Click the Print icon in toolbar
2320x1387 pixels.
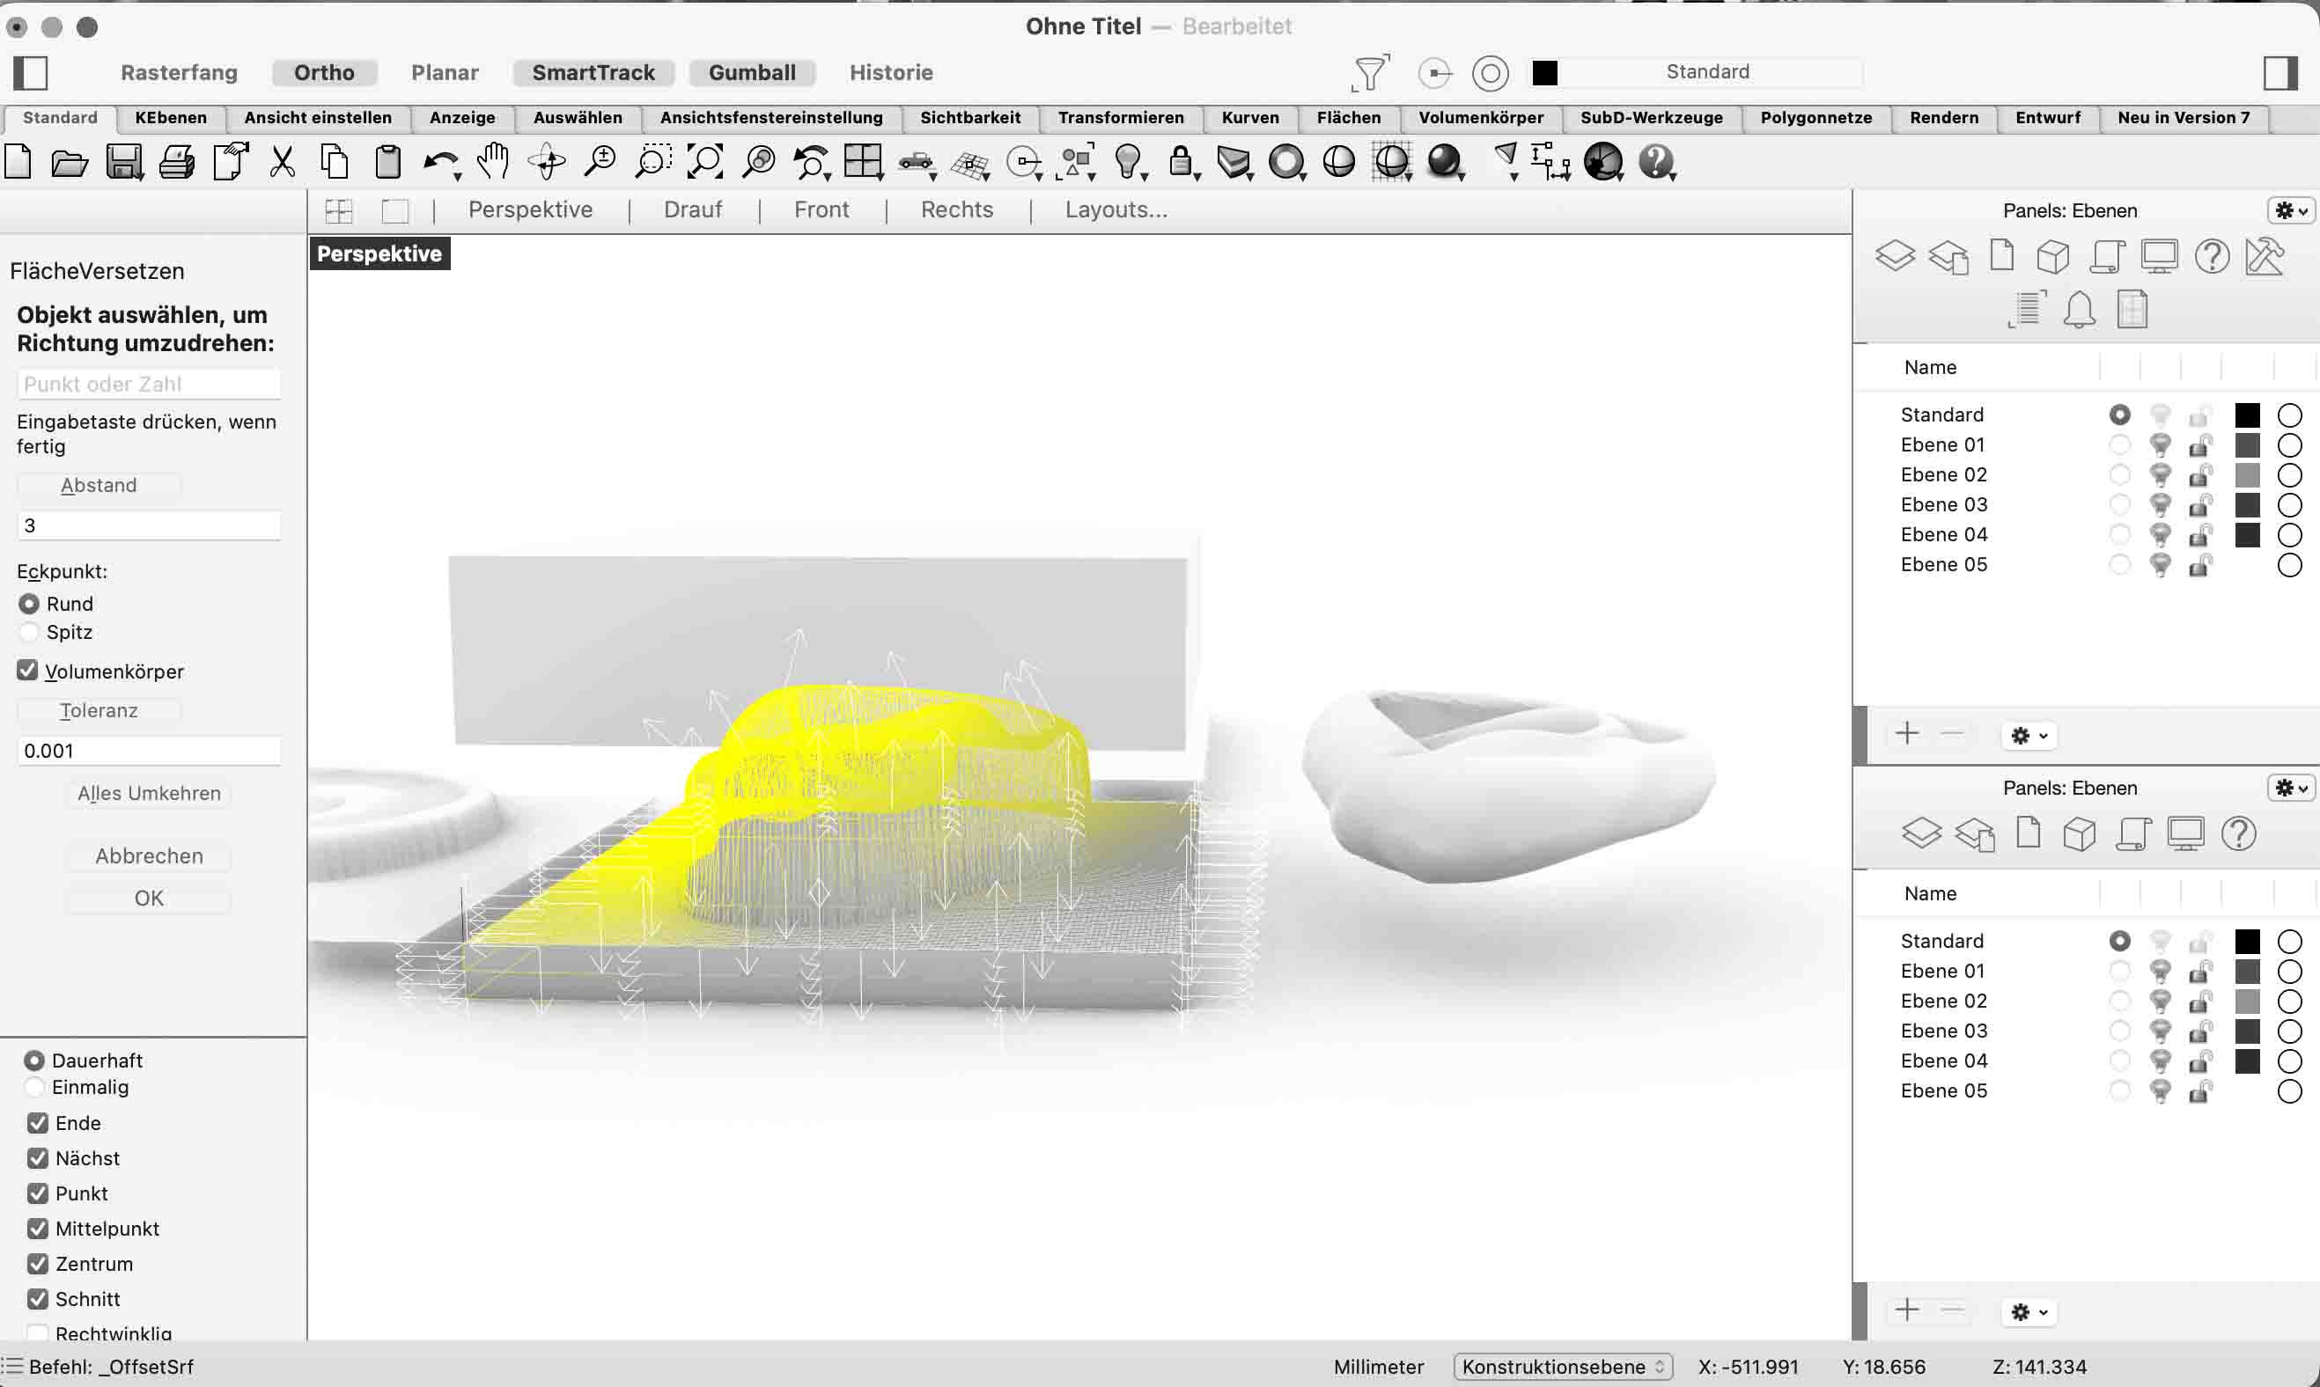[x=177, y=162]
